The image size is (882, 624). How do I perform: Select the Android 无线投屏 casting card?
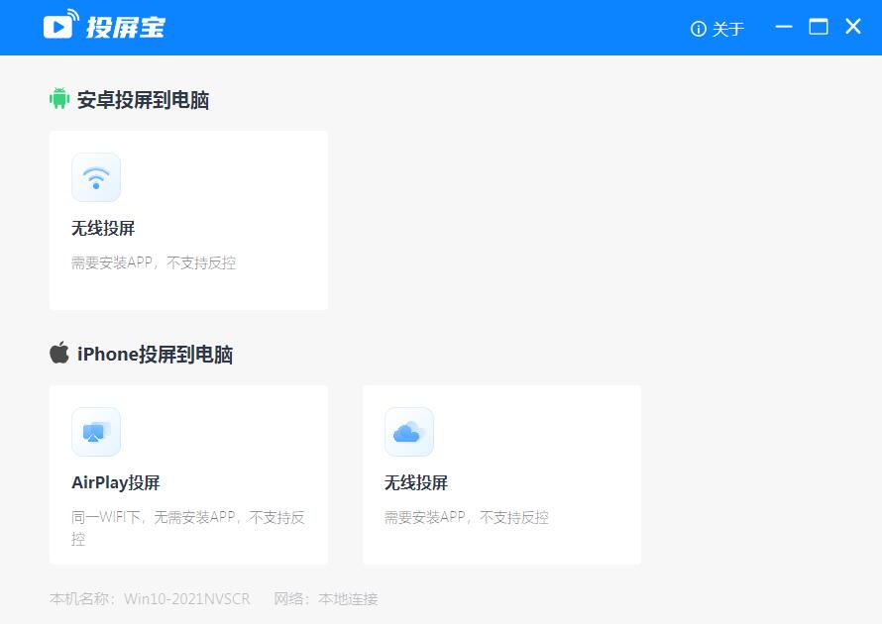188,219
